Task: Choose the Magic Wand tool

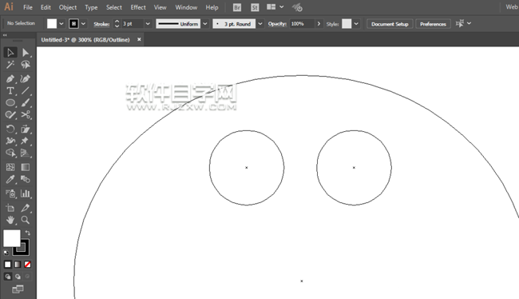Action: tap(10, 65)
